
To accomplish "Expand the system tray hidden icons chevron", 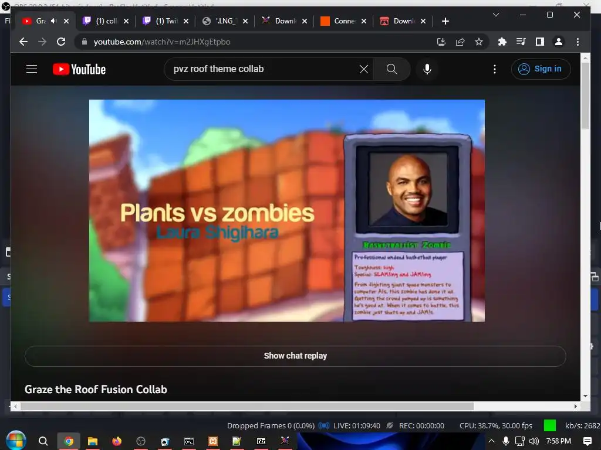I will [x=491, y=441].
